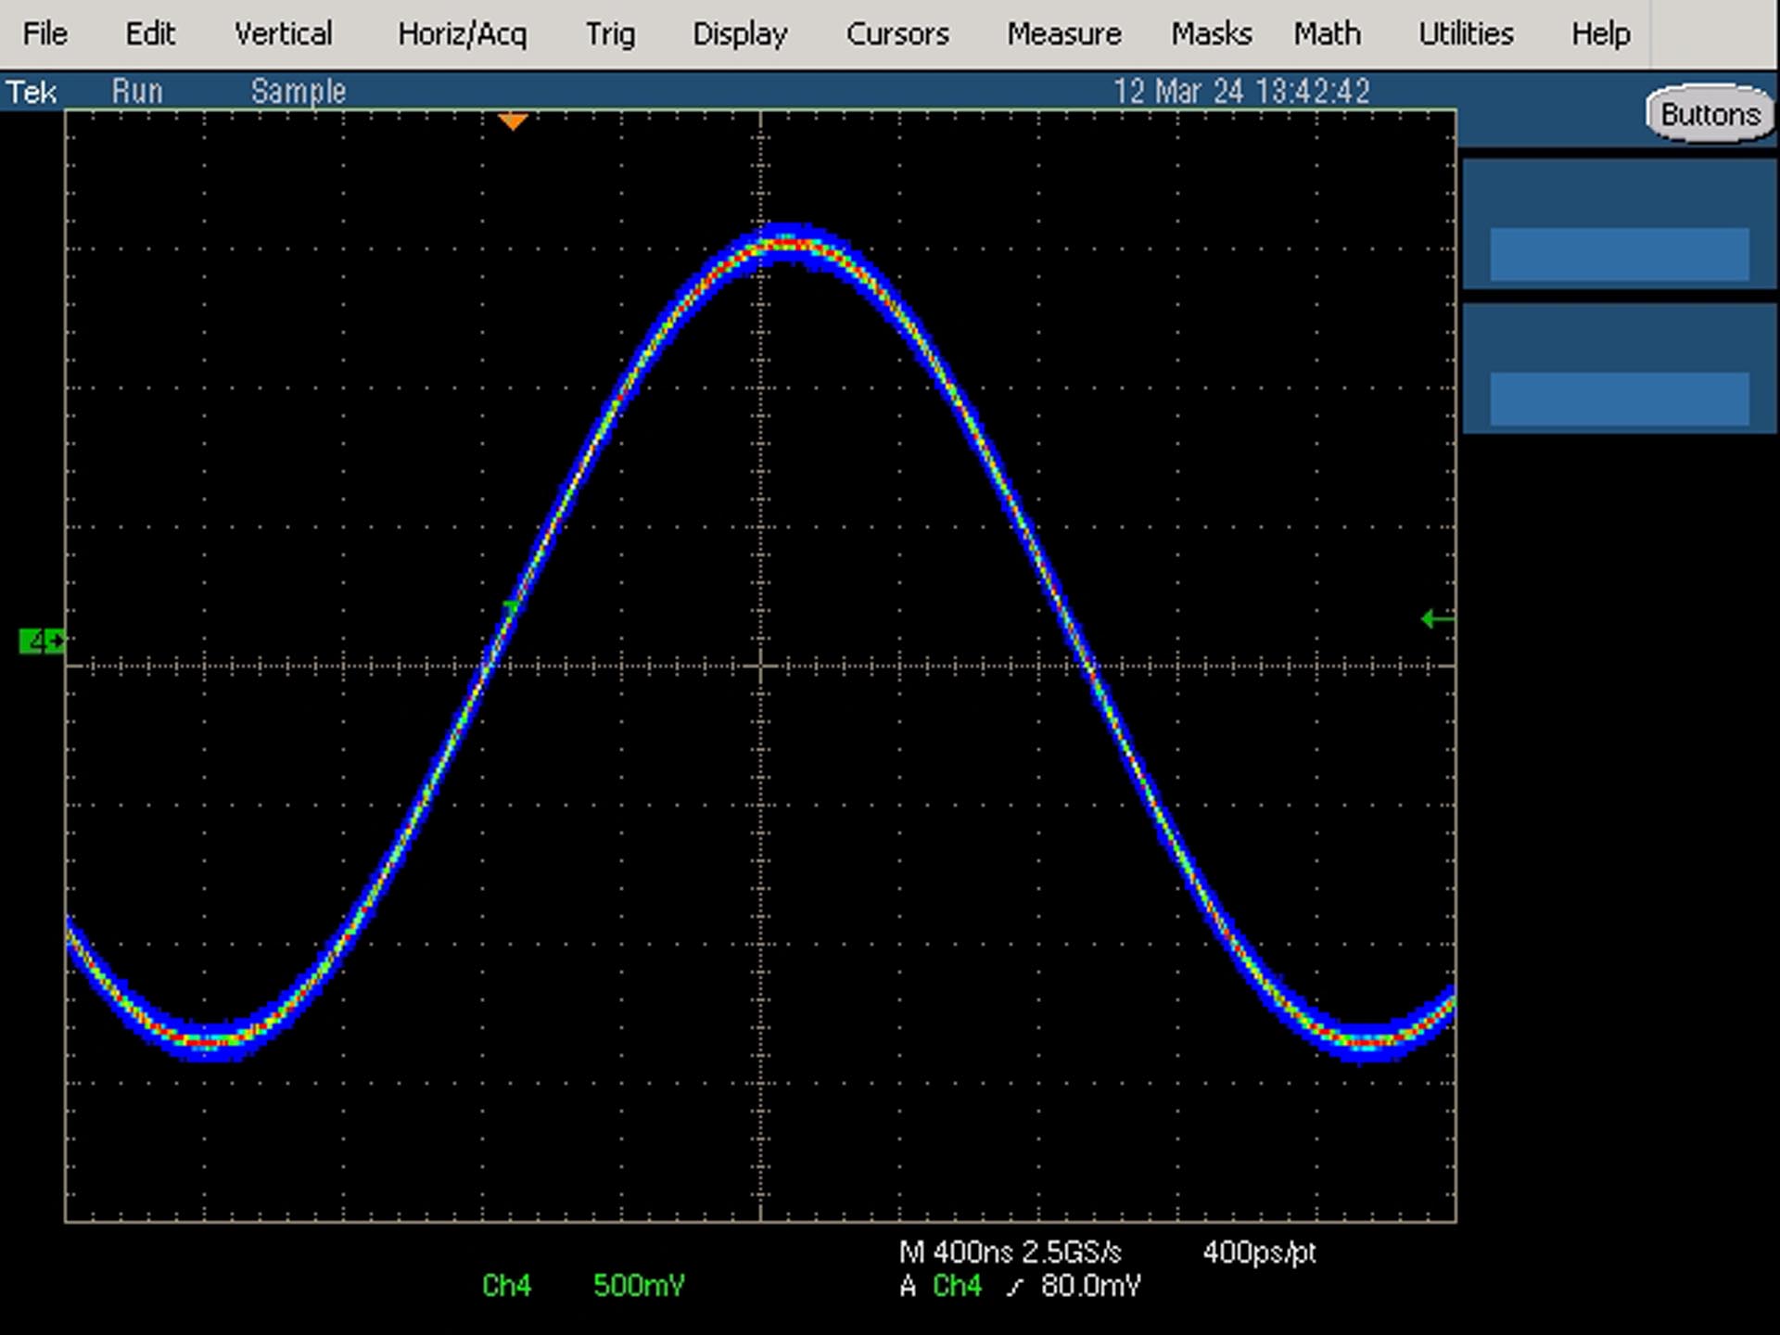Open the Edit menu

150,34
